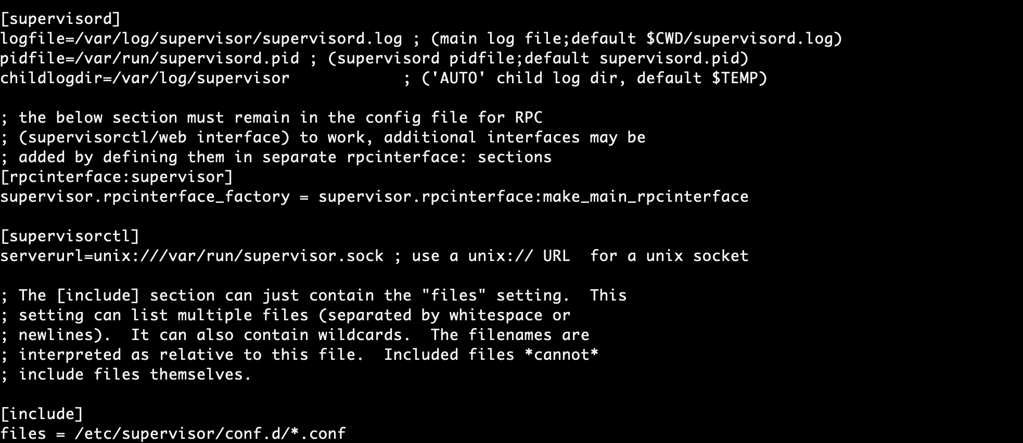This screenshot has height=443, width=1023.
Task: Click the [supervisorctl] section header
Action: coord(70,236)
